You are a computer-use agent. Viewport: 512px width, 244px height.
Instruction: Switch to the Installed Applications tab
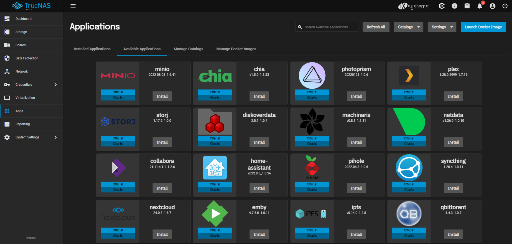(92, 49)
